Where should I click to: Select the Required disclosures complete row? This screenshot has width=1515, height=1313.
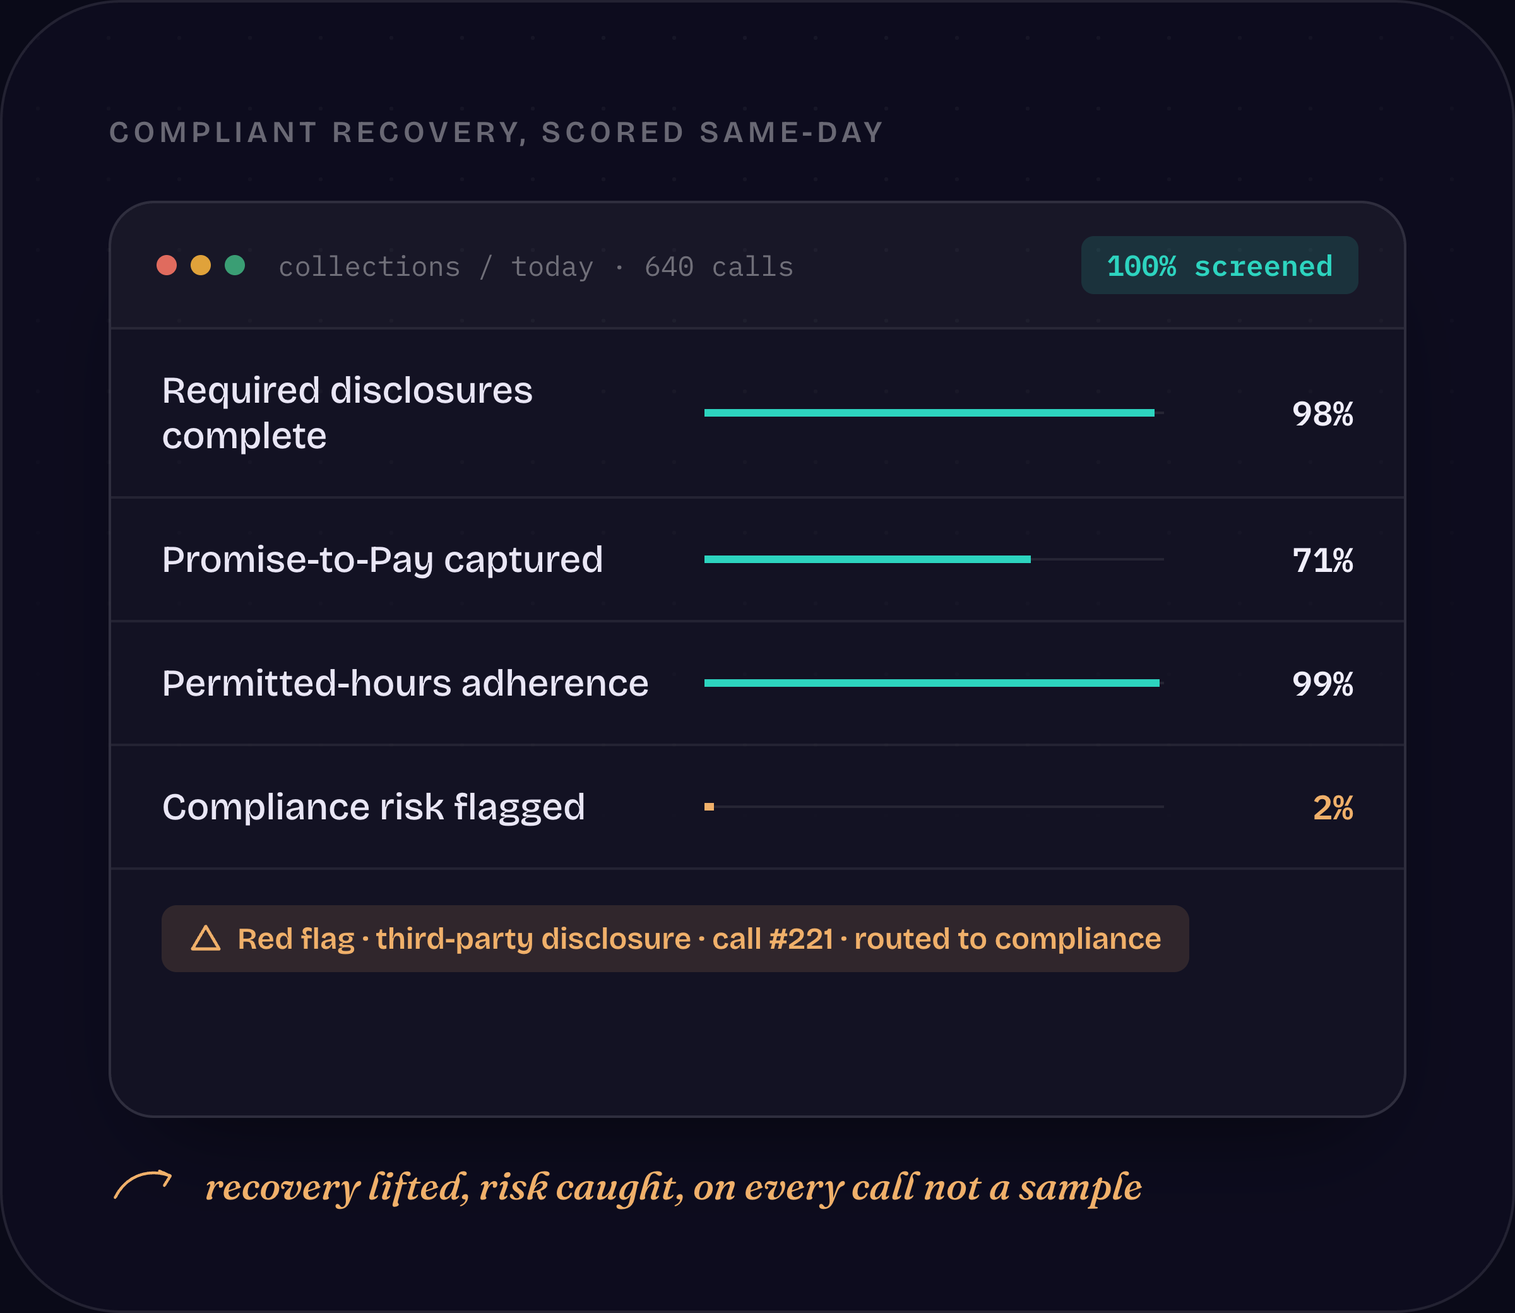click(x=757, y=413)
